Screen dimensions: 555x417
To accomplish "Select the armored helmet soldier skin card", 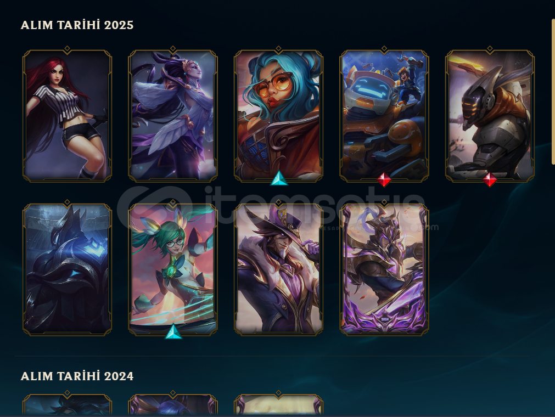I will coord(490,116).
